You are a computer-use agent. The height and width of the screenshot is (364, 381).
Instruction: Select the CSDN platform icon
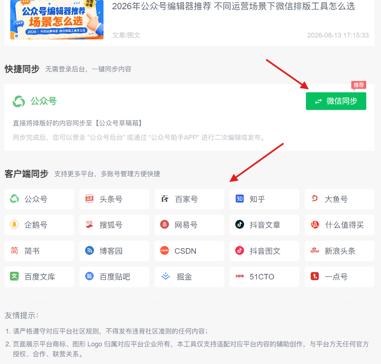(165, 250)
